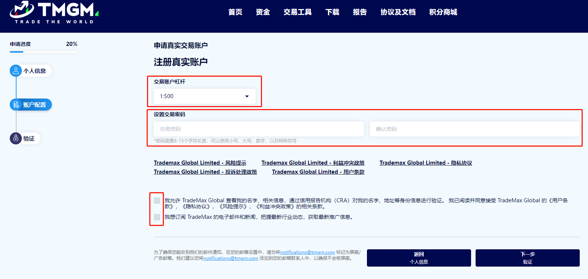
Task: Open Trademax Global Limited - 隐私协议 link
Action: [x=426, y=163]
